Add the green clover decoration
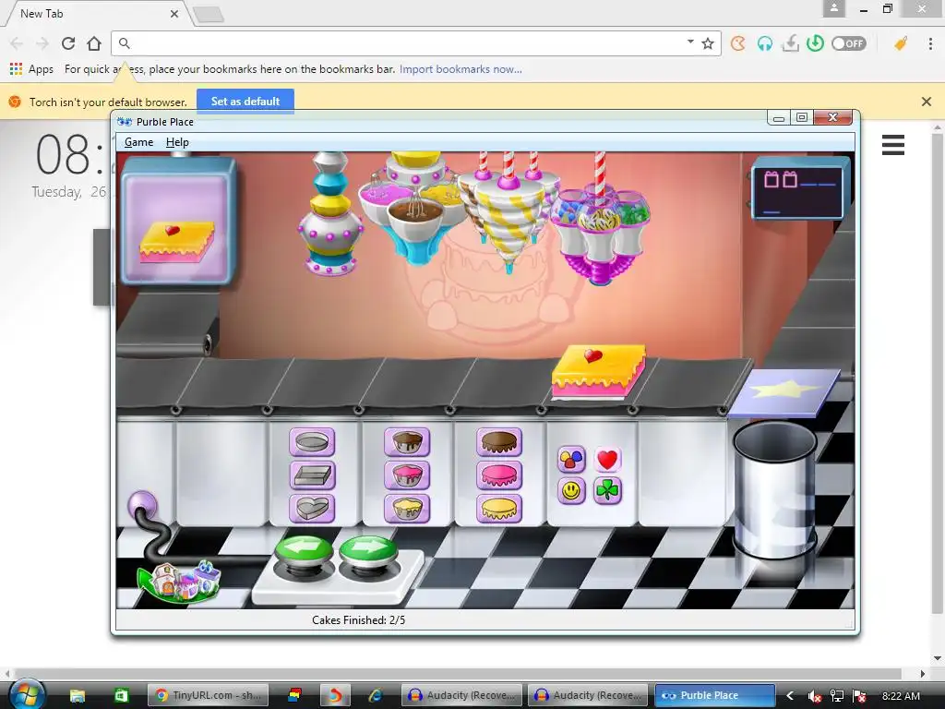Image resolution: width=945 pixels, height=709 pixels. [x=607, y=491]
